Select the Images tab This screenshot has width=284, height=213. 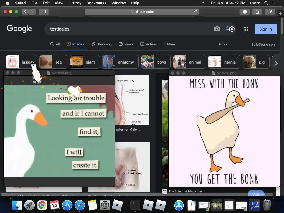75,44
